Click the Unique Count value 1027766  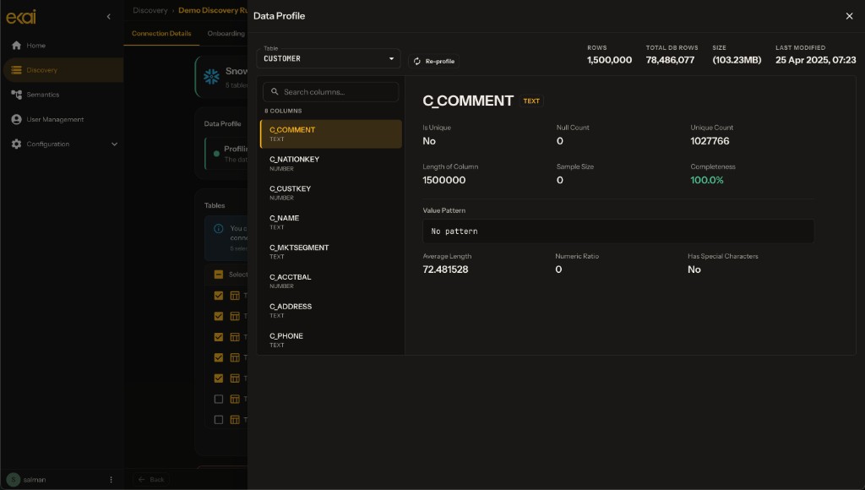tap(710, 141)
